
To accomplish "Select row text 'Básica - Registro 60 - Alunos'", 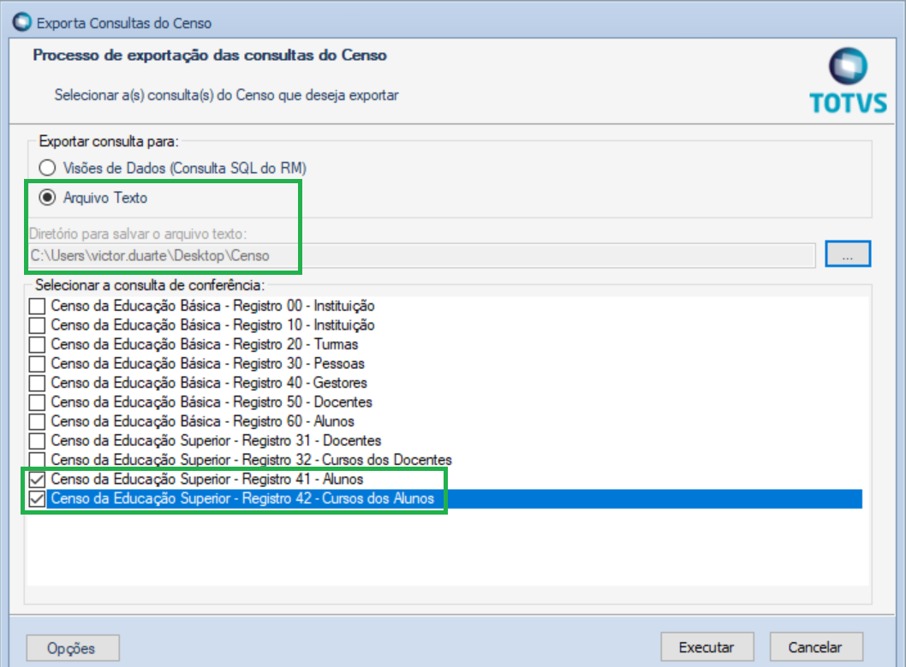I will [267, 421].
